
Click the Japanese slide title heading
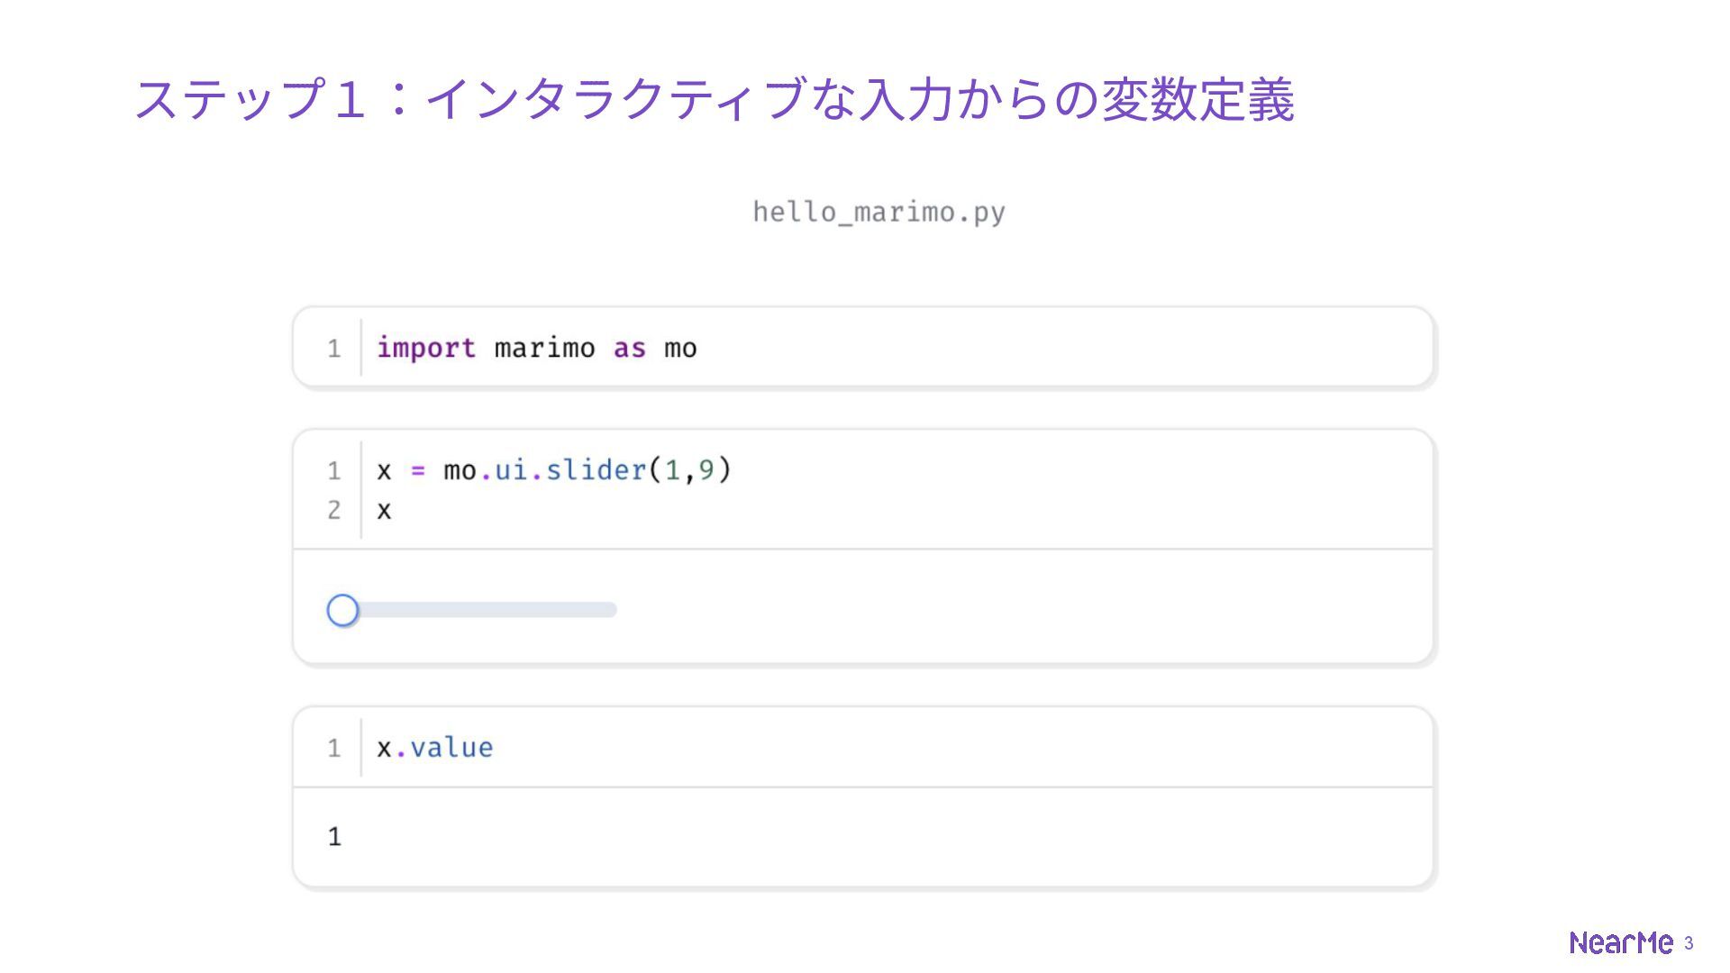click(x=714, y=99)
